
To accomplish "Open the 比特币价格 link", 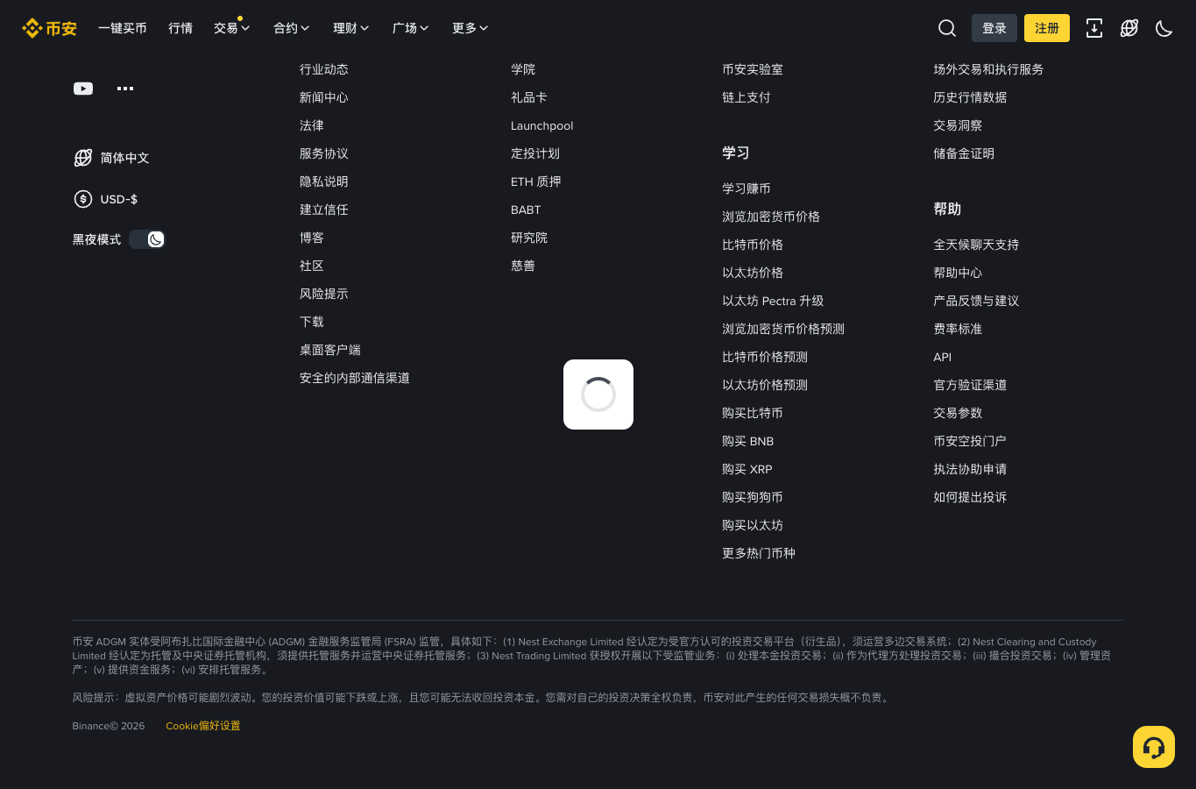I will tap(753, 245).
